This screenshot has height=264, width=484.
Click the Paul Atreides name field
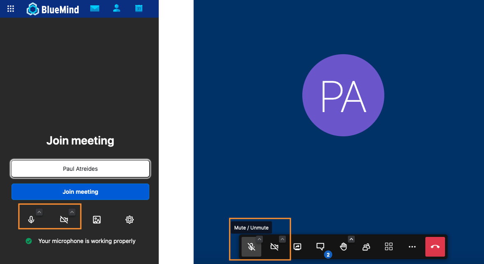click(80, 169)
